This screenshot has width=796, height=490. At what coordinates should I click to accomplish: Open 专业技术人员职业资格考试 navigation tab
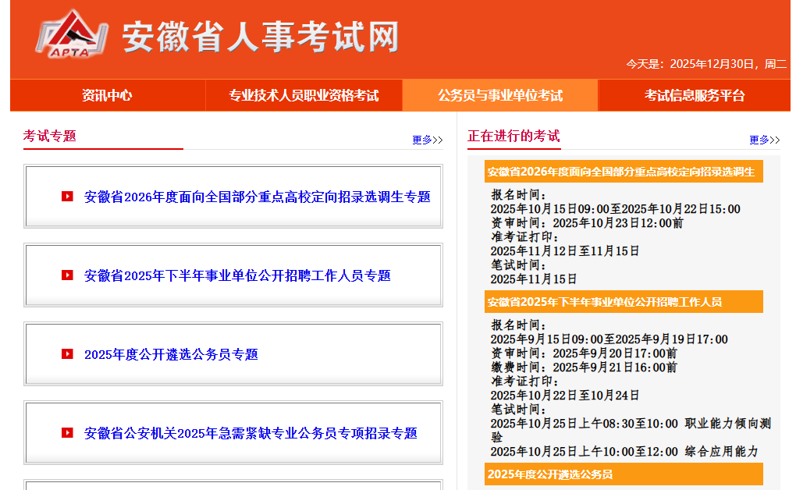coord(304,95)
